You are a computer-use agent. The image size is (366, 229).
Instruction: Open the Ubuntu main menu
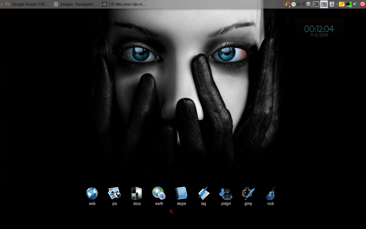[x=287, y=4]
